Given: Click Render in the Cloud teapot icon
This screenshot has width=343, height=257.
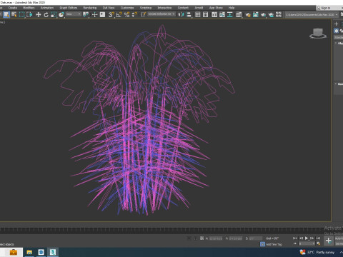Looking at the screenshot, I should 271,14.
